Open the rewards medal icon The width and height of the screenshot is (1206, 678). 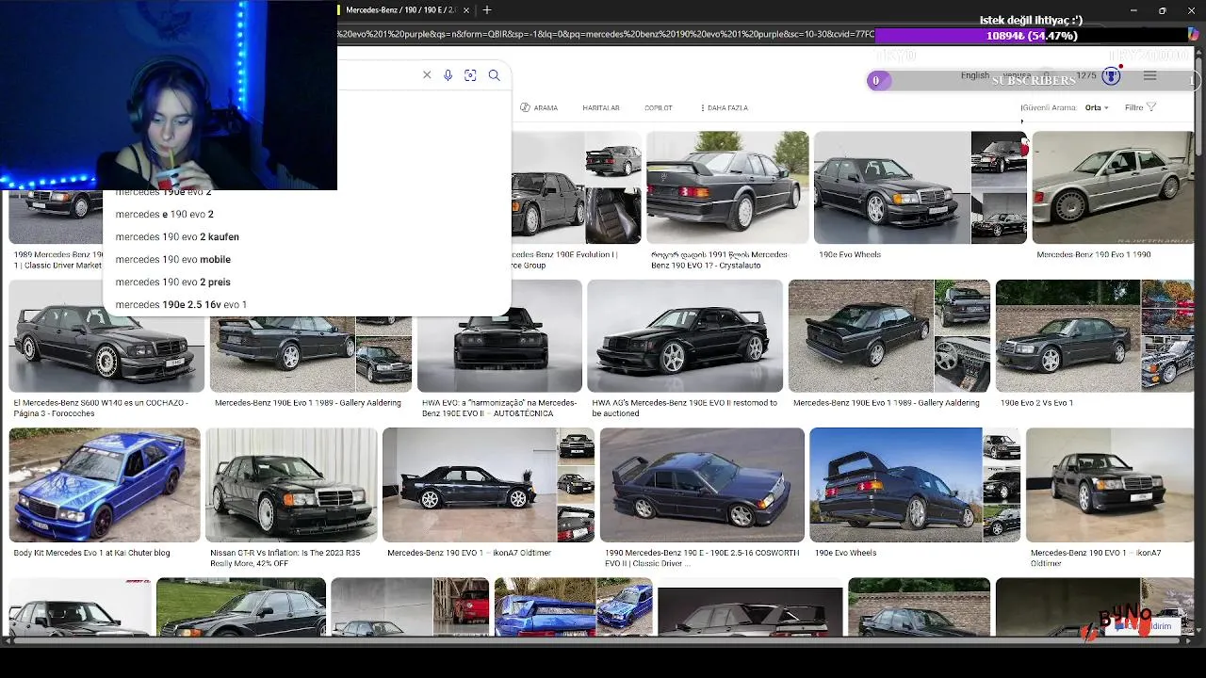coord(1111,75)
